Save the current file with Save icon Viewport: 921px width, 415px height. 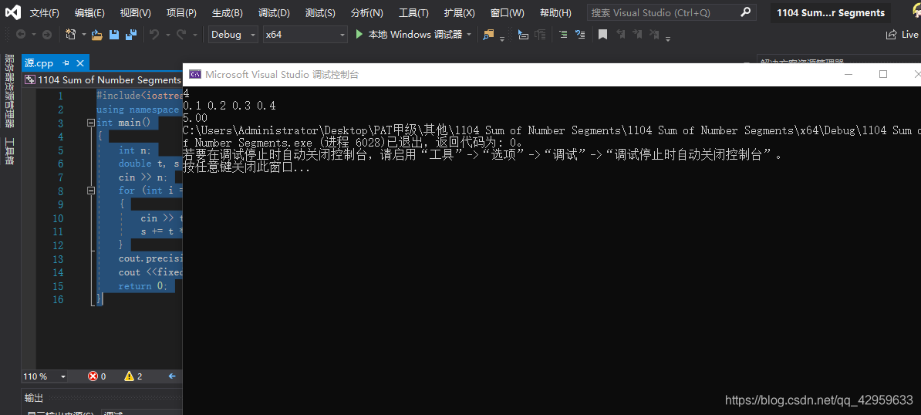(114, 35)
